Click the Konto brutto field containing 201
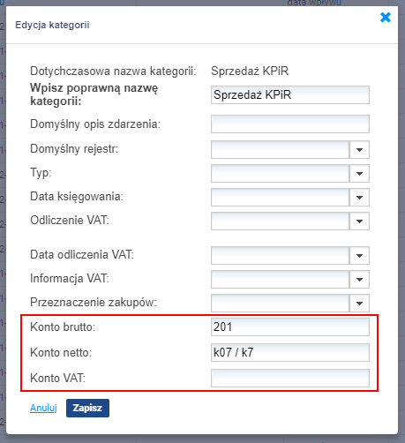This screenshot has height=443, width=405. tap(290, 327)
